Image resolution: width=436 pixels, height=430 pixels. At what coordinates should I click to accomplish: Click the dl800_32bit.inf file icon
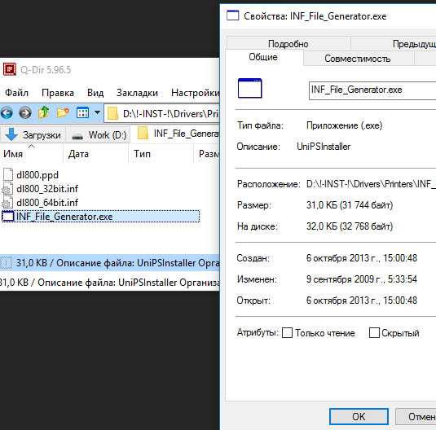[7, 188]
